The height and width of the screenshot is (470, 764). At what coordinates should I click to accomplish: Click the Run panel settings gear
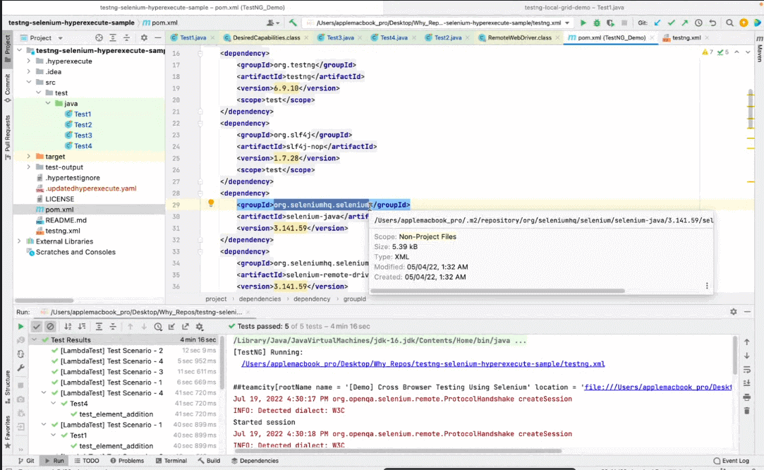click(x=733, y=311)
